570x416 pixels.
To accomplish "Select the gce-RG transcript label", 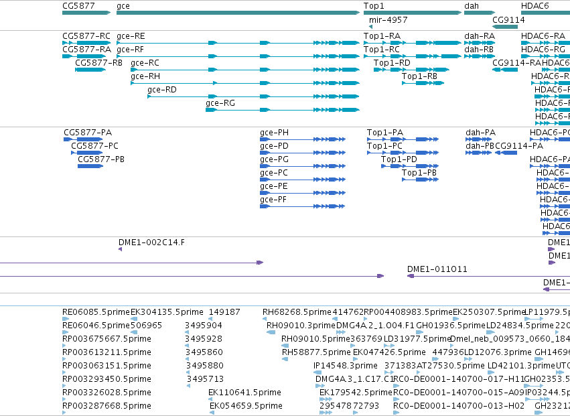I will pos(220,103).
